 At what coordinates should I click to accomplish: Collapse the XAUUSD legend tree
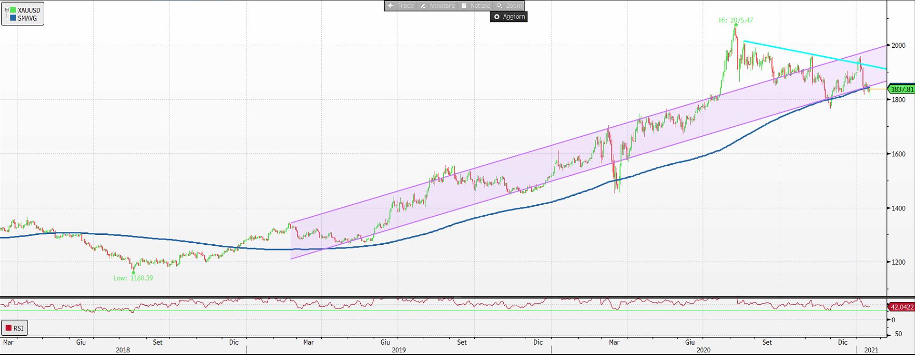6,10
